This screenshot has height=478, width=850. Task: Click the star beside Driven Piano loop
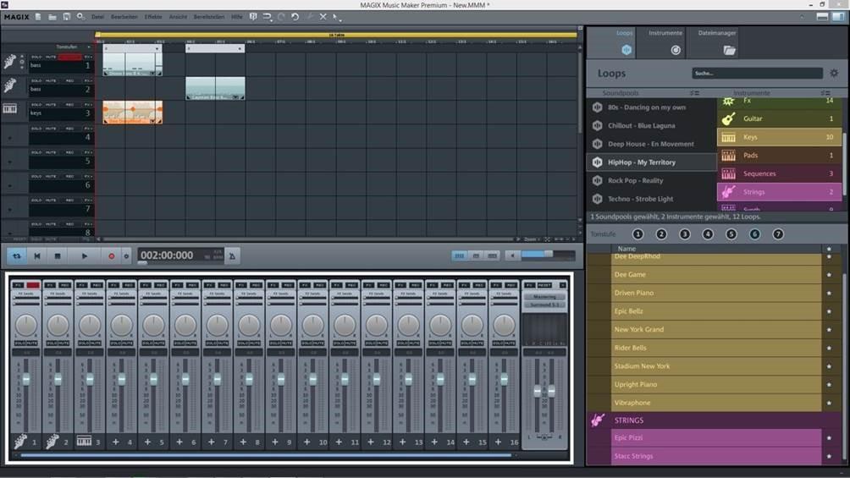(829, 293)
